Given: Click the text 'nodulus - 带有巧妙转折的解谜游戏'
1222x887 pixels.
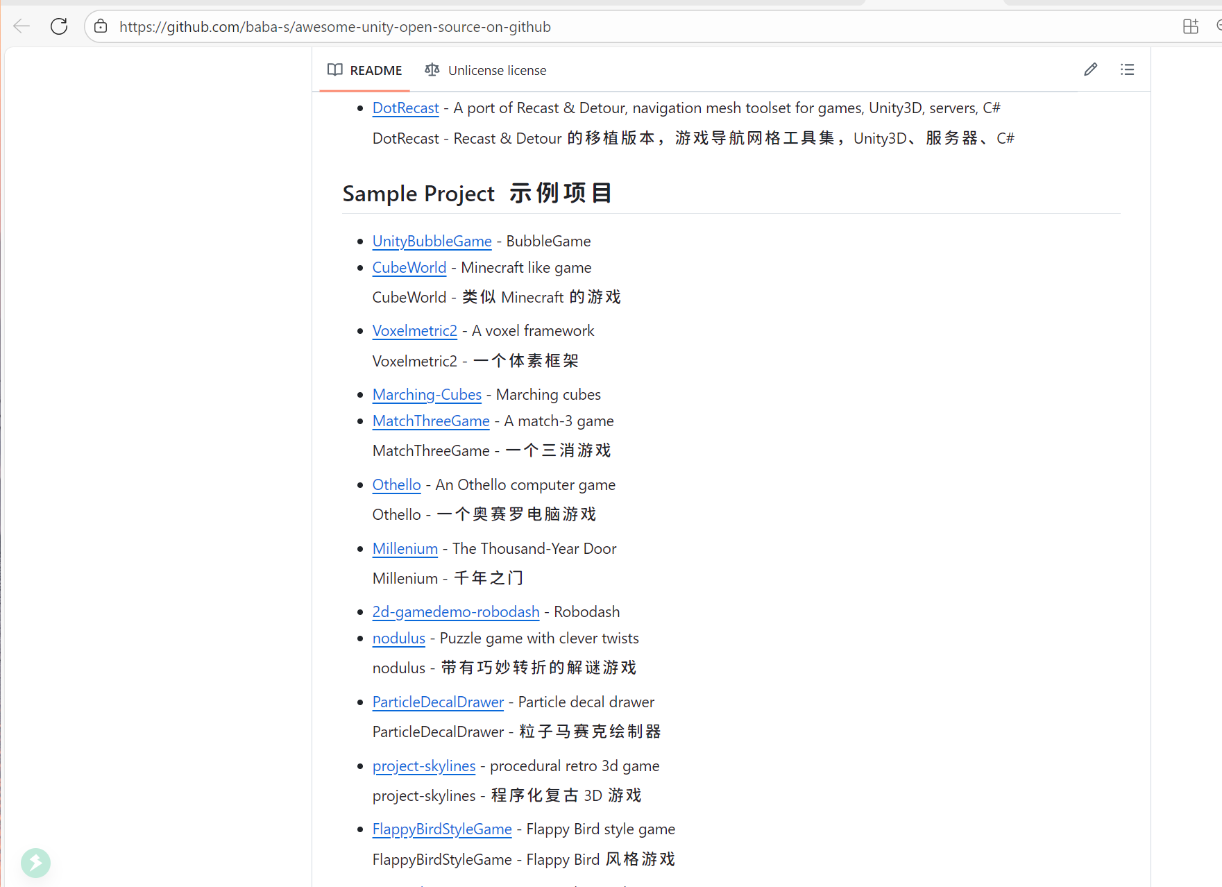Looking at the screenshot, I should click(x=504, y=668).
